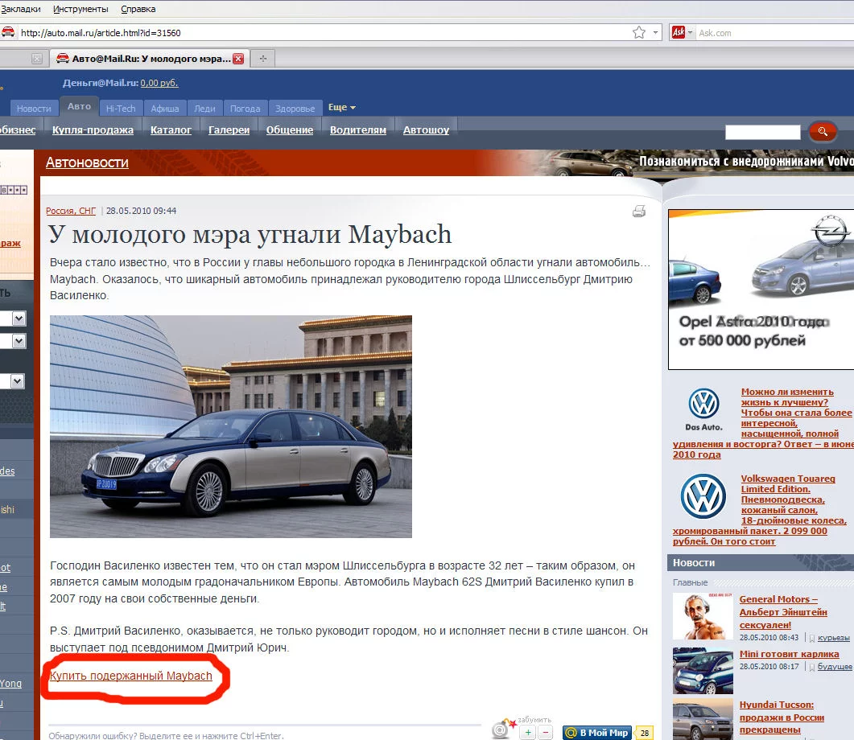Open the Volkswagen Touareg Limited Edition link
Viewport: 854px width, 740px height.
pos(760,510)
